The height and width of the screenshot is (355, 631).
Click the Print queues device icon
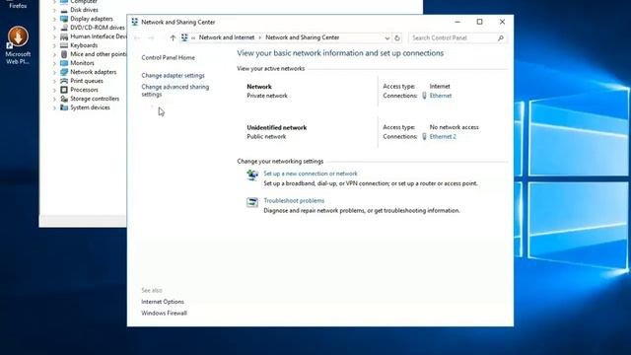pyautogui.click(x=64, y=81)
